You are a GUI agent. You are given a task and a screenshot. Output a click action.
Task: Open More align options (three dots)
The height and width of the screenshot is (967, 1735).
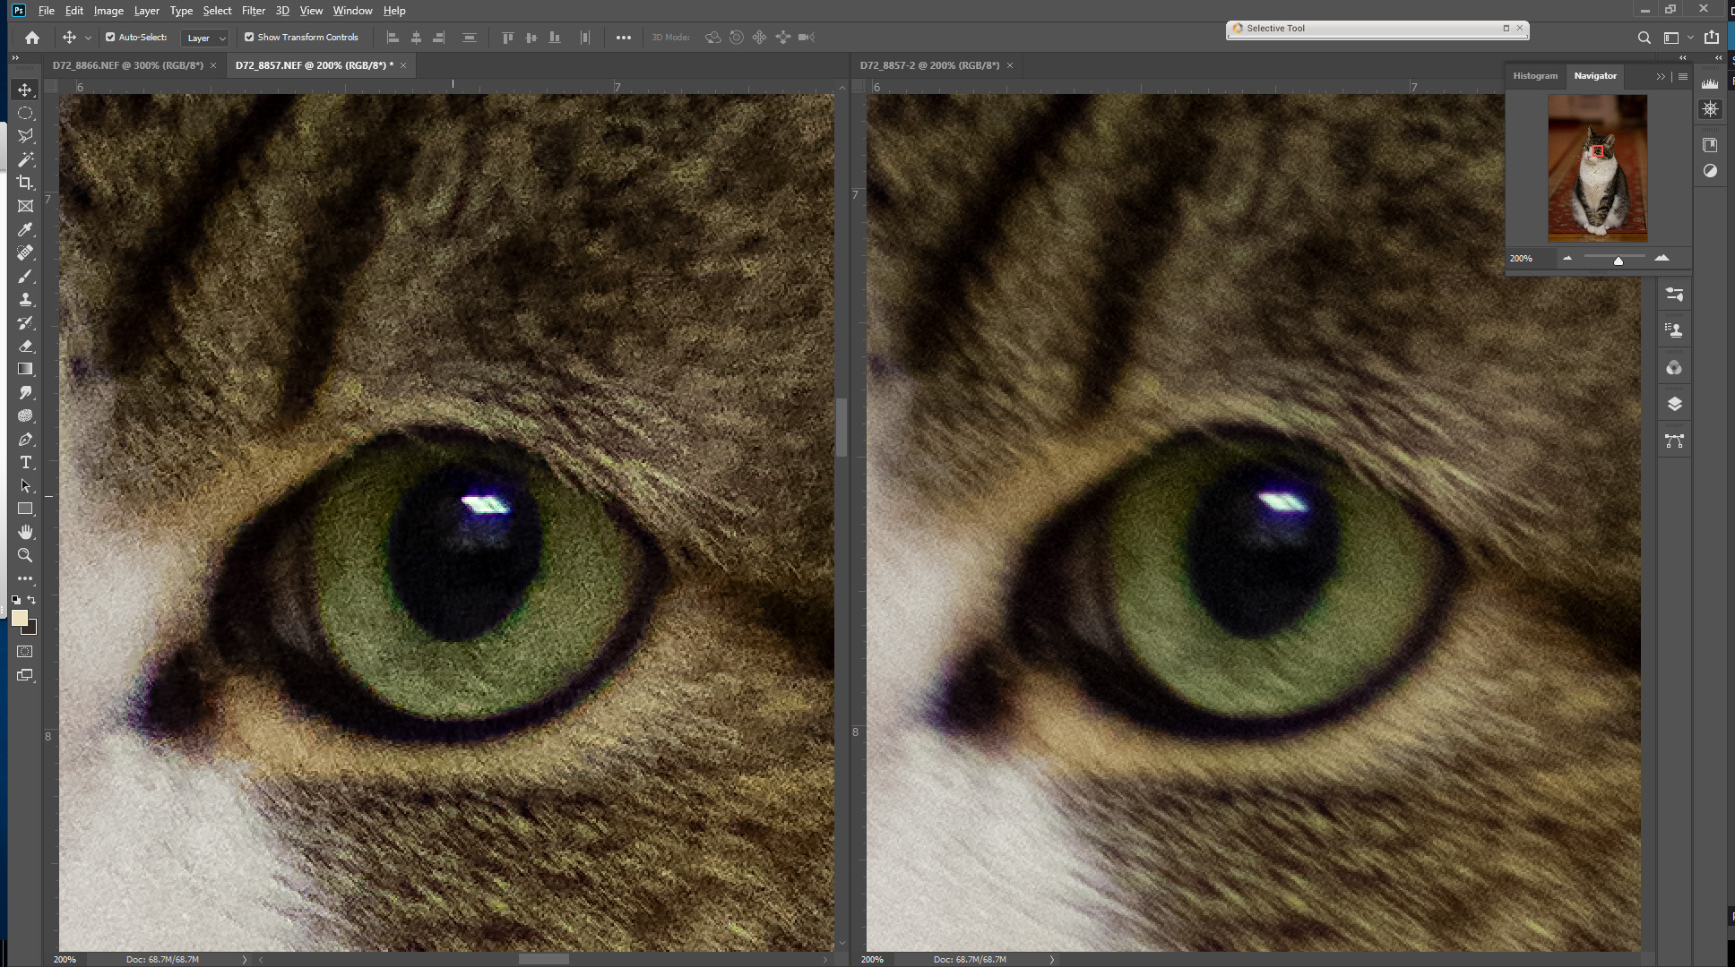[x=624, y=38]
